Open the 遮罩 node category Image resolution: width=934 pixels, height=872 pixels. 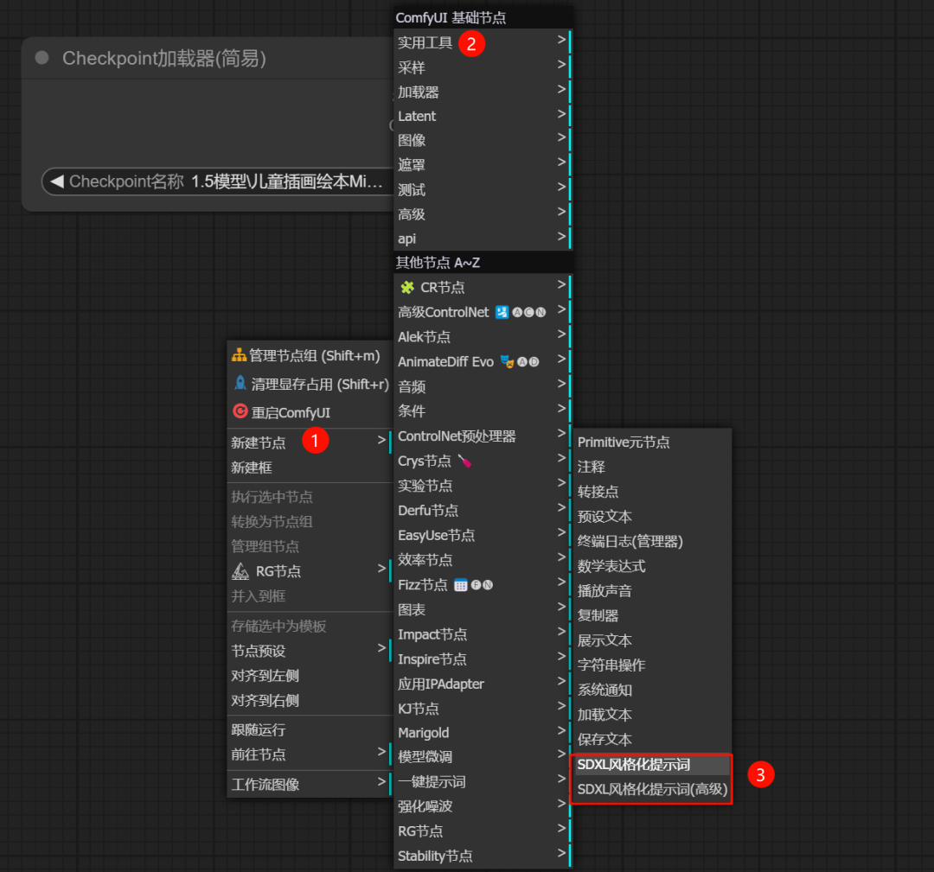(483, 165)
